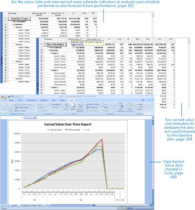
Task: Click the Hide window button
Action: coord(105,108)
